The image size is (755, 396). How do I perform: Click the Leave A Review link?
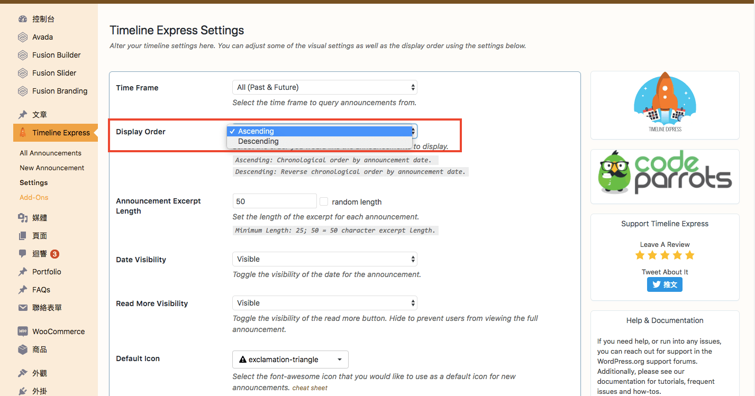click(x=665, y=244)
